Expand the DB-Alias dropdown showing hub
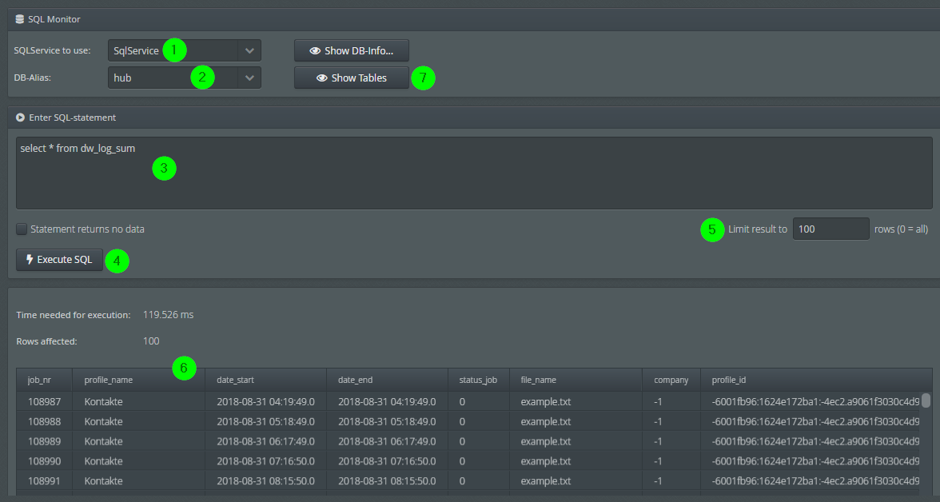Image resolution: width=940 pixels, height=502 pixels. (x=184, y=78)
